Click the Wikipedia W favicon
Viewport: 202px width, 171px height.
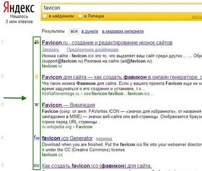point(37,105)
